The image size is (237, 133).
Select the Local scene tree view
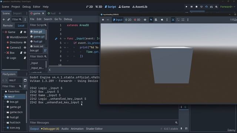coord(21,25)
